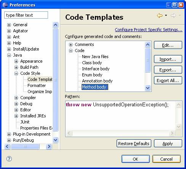
Task: Click the back navigation arrow icon
Action: point(160,16)
